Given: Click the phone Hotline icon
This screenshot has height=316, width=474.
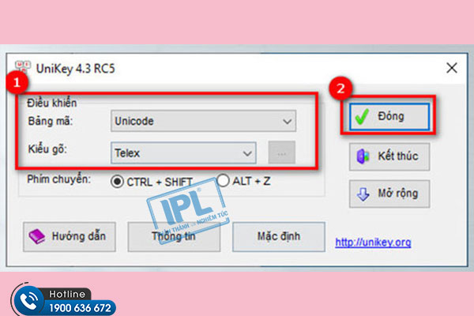Looking at the screenshot, I should point(29,301).
